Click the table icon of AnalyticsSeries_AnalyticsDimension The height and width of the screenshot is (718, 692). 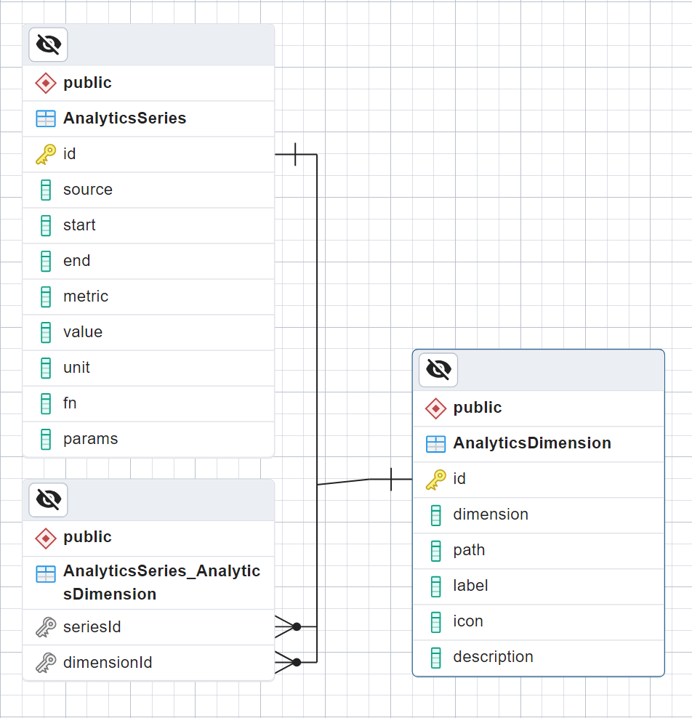click(46, 574)
